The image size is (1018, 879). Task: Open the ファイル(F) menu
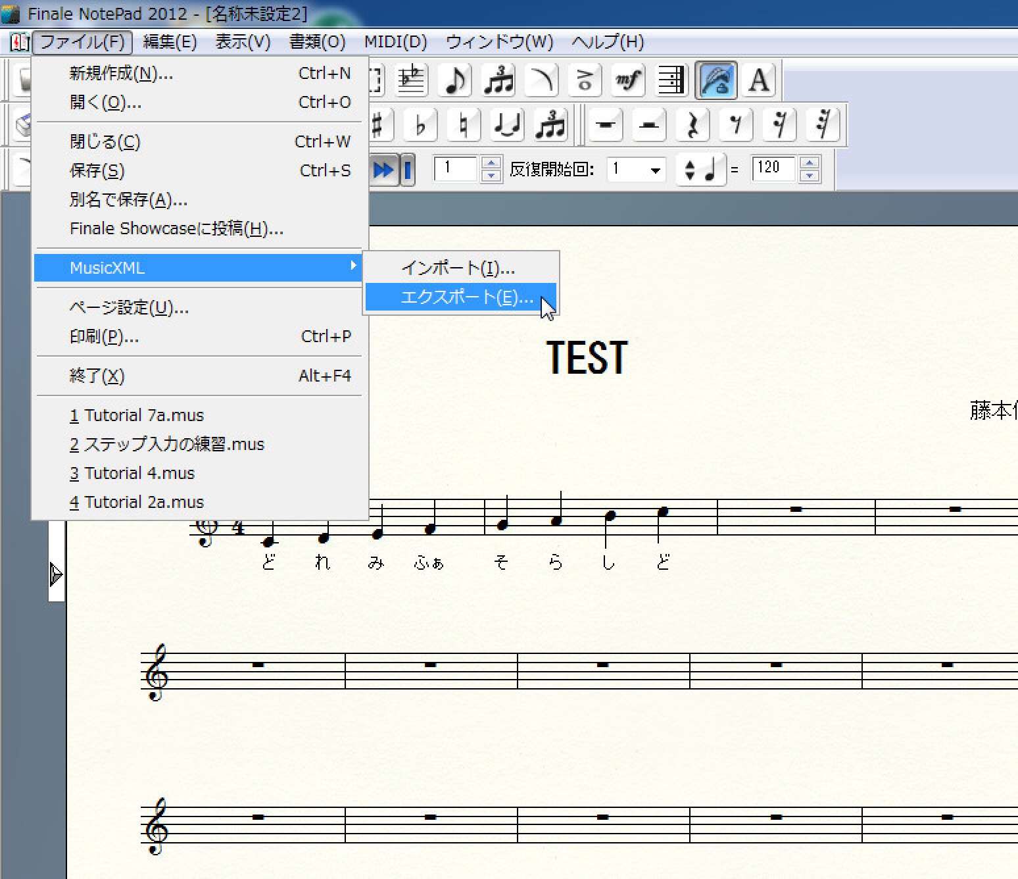[x=82, y=42]
